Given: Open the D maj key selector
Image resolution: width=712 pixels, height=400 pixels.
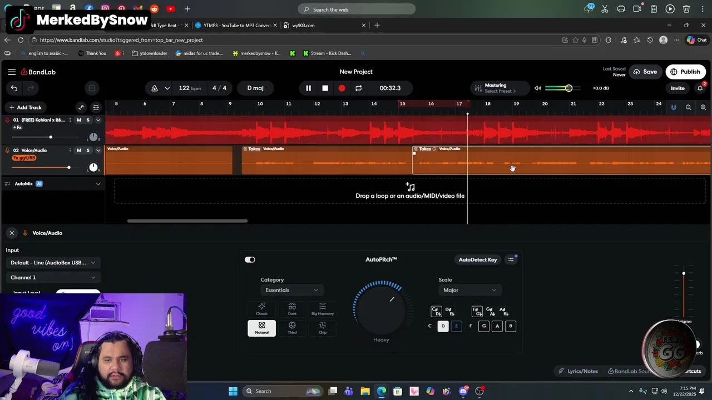Looking at the screenshot, I should (255, 88).
